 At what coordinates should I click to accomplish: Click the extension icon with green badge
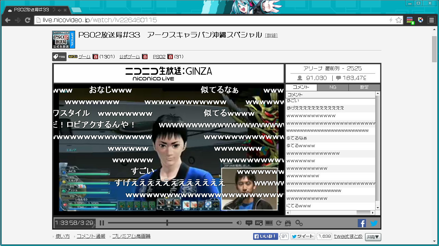point(410,20)
